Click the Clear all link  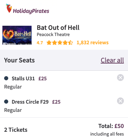click(x=112, y=60)
